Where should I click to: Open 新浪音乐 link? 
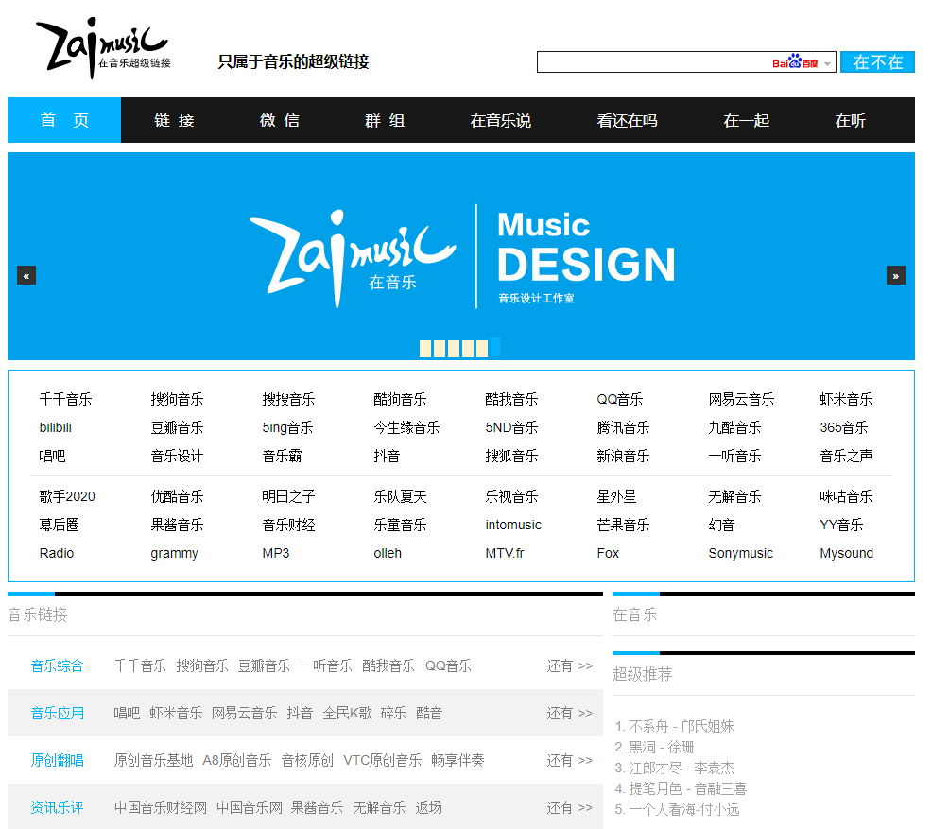623,457
